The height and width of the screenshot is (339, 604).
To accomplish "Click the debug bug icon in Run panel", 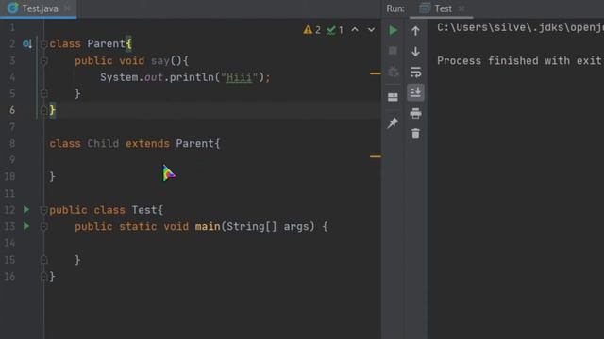I will (x=393, y=72).
